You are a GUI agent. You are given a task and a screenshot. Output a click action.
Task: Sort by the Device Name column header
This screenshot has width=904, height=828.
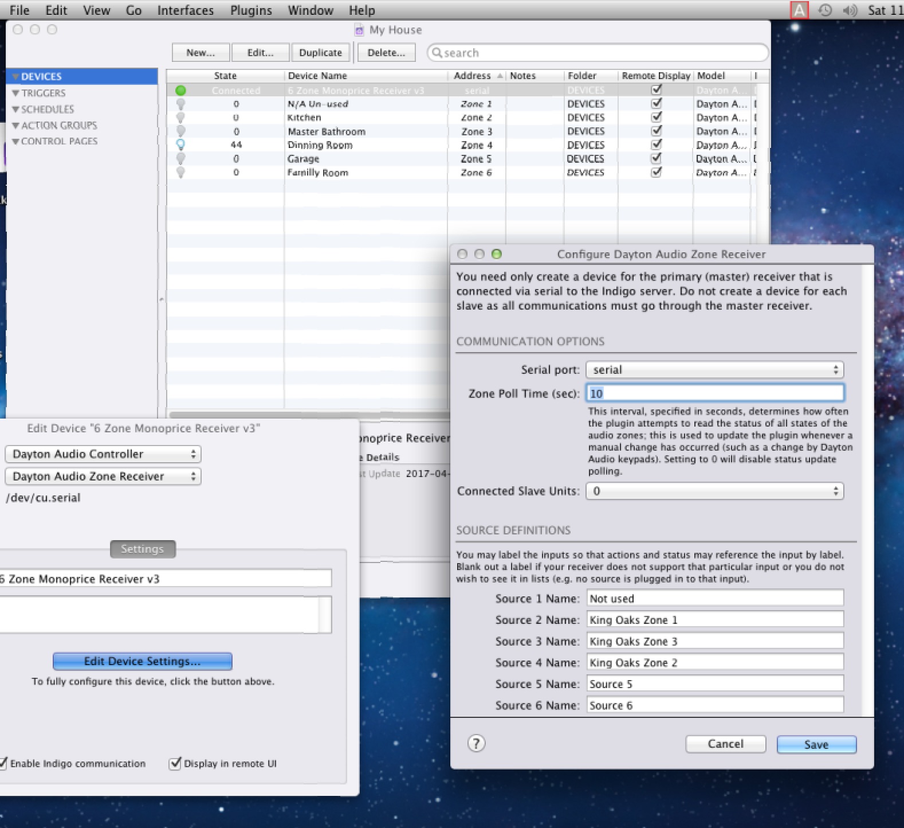(365, 76)
